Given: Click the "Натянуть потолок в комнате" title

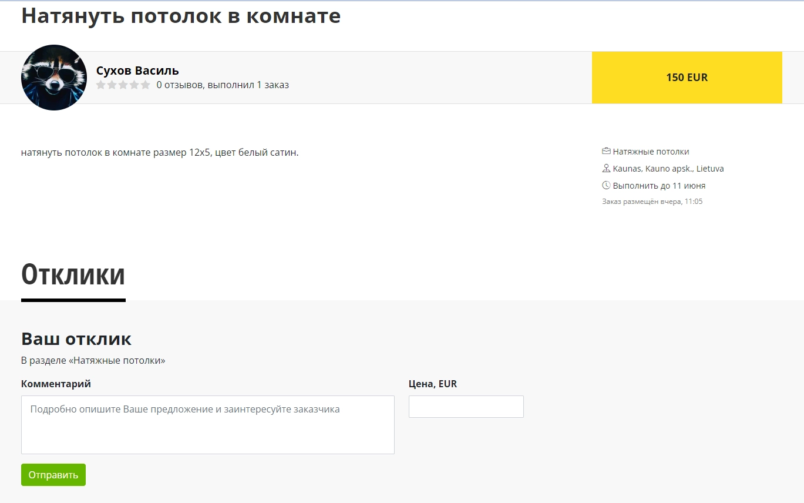Looking at the screenshot, I should [x=181, y=16].
